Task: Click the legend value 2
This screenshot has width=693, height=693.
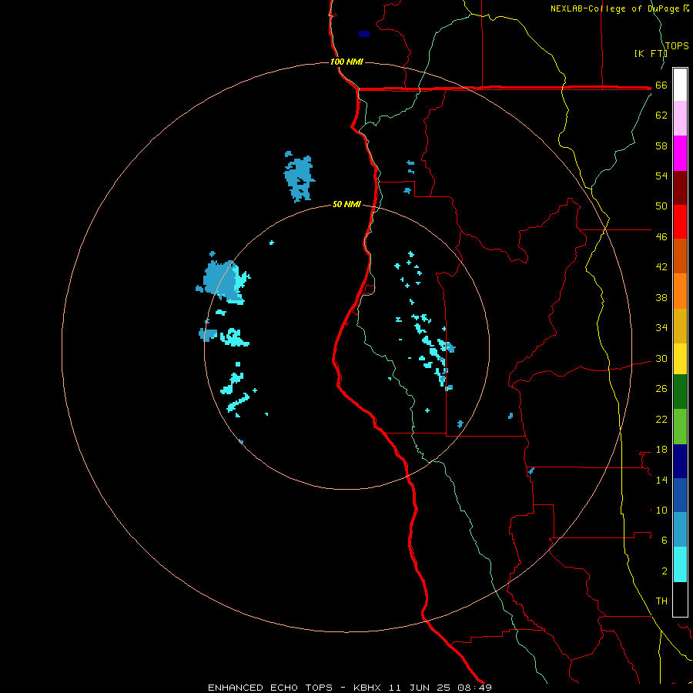Action: click(x=664, y=571)
